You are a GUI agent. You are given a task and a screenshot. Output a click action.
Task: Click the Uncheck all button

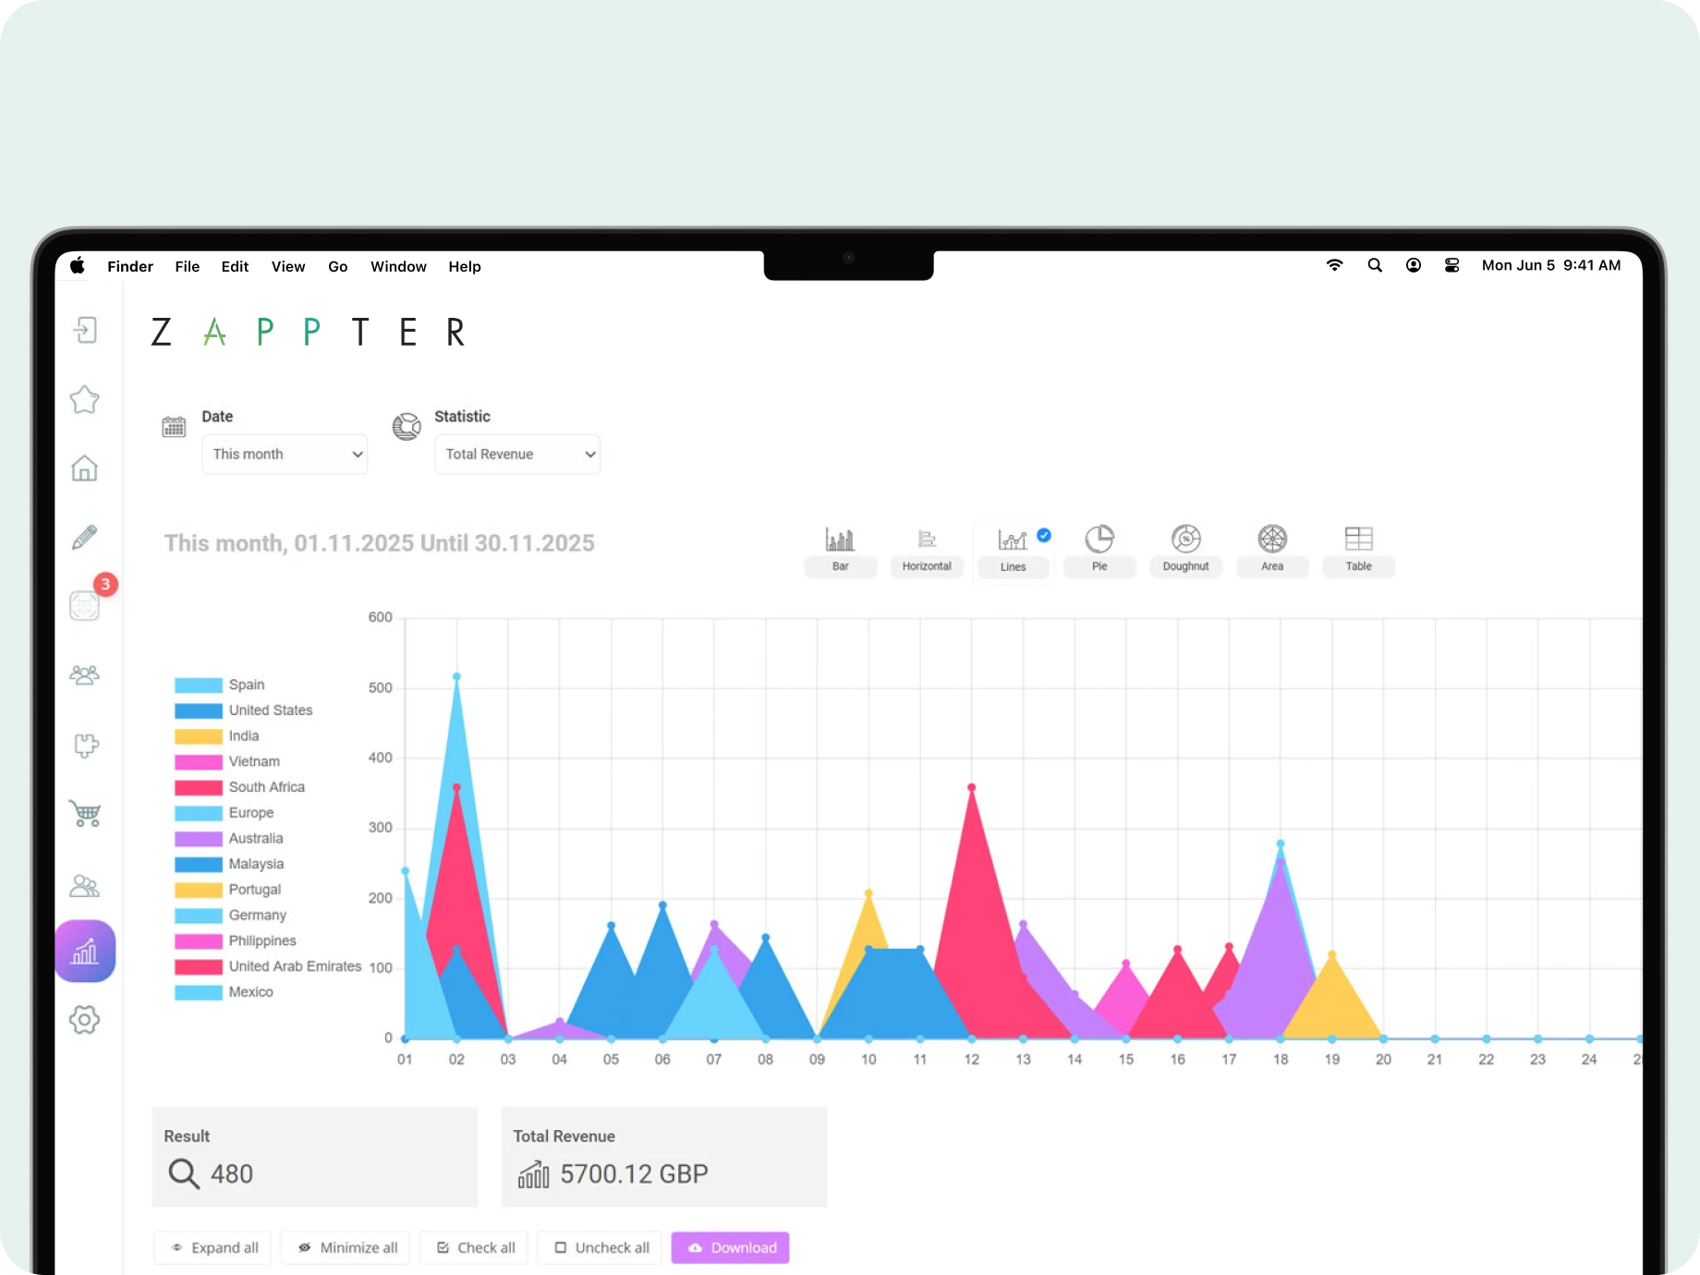(x=601, y=1247)
